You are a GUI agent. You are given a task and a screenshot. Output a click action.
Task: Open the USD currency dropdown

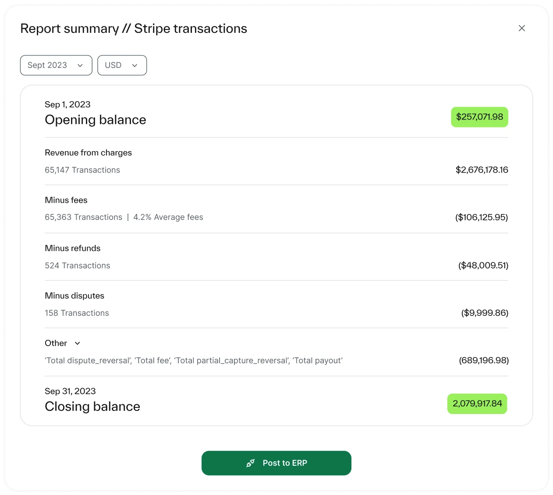coord(122,65)
